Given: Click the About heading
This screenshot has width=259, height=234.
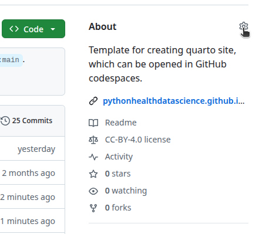Looking at the screenshot, I should tap(102, 26).
